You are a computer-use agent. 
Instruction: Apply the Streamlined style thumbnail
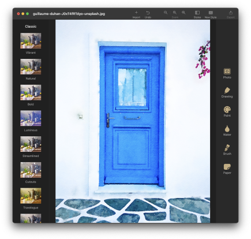coord(31,144)
